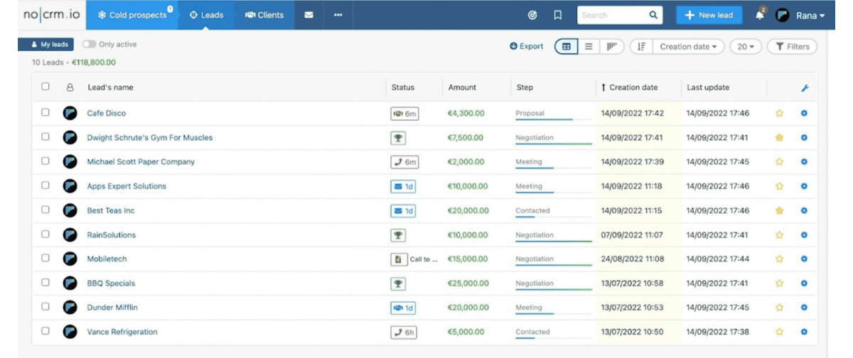The width and height of the screenshot is (853, 358).
Task: Star the Michael Scott Paper Company lead
Action: (x=779, y=162)
